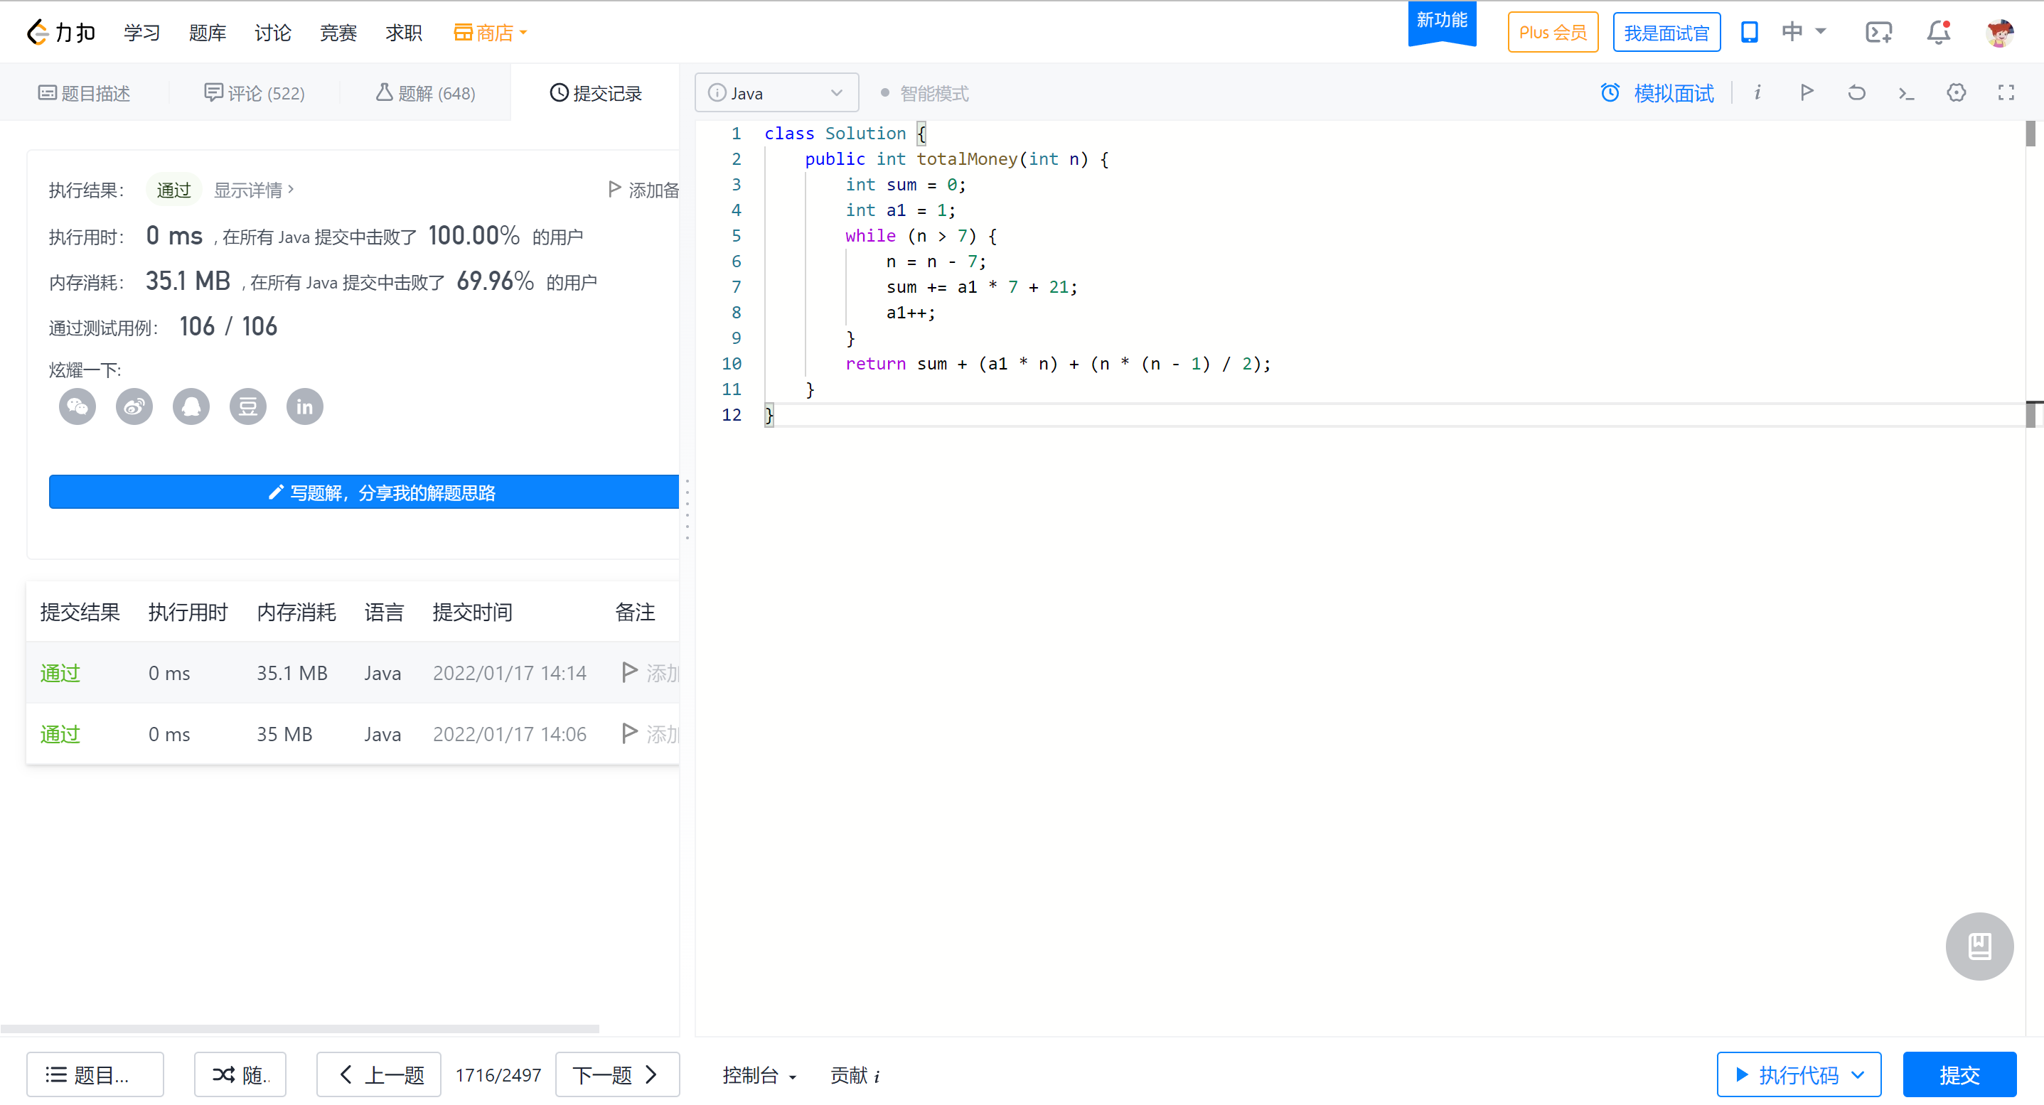Open the 商店 store dropdown menu
The image size is (2044, 1105).
pyautogui.click(x=491, y=33)
